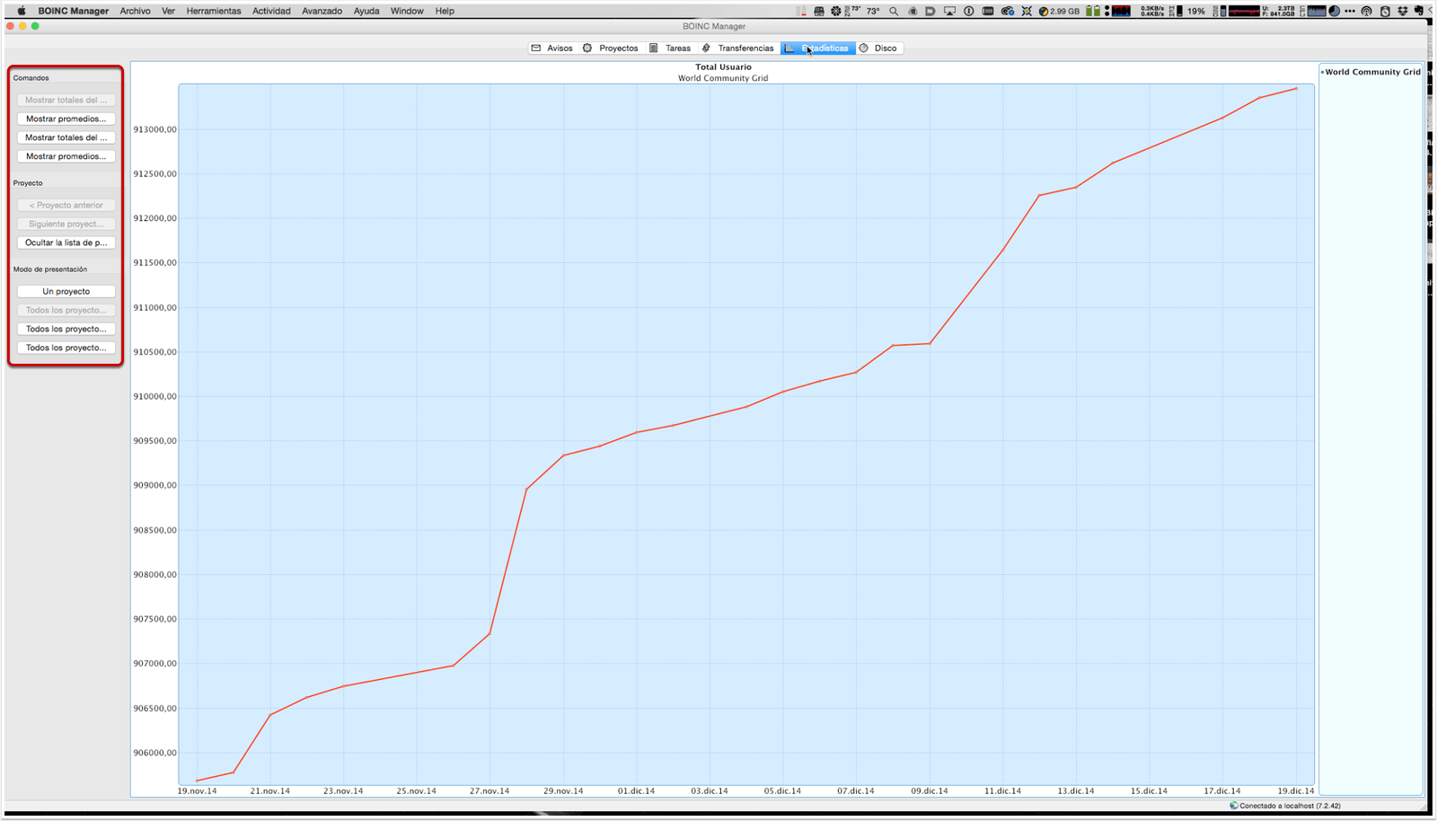Click the envelope icon on the Avisos tab
This screenshot has height=821, width=1437.
point(536,49)
